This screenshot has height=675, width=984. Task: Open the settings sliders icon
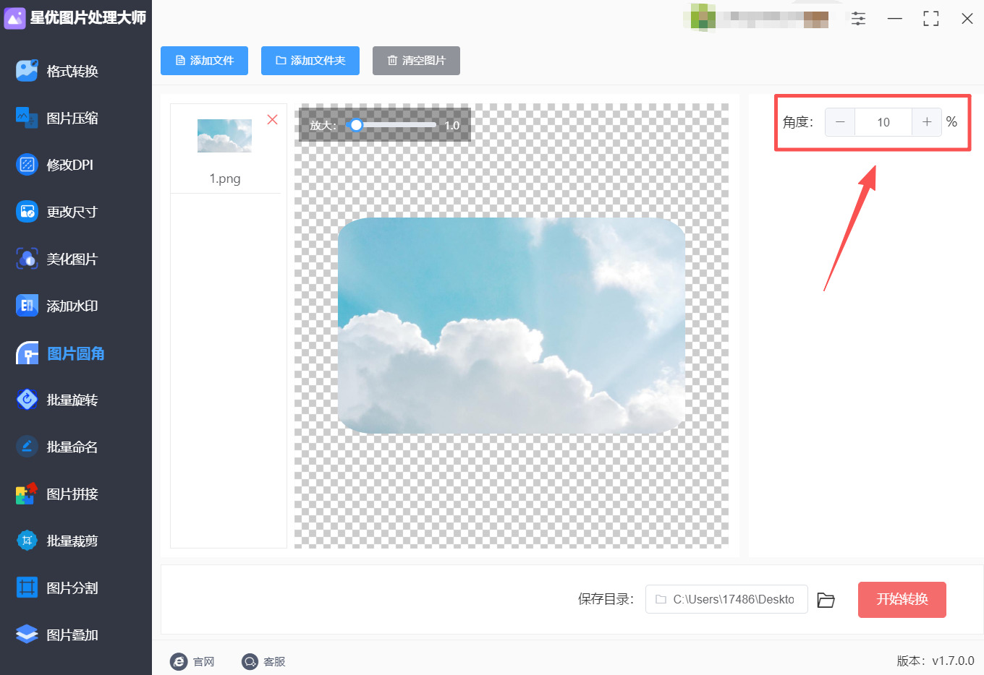point(858,19)
